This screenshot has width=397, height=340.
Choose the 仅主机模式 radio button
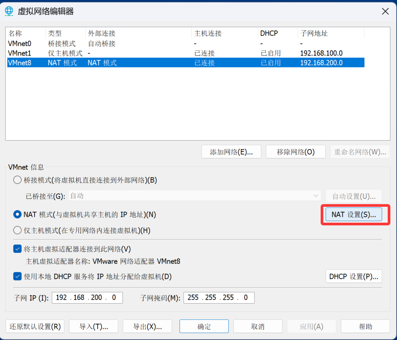click(x=17, y=230)
